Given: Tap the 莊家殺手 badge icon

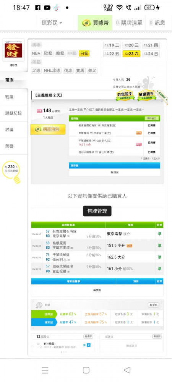Looking at the screenshot, I should (125, 96).
